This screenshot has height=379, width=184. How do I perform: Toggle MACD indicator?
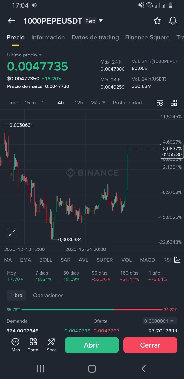(147, 260)
